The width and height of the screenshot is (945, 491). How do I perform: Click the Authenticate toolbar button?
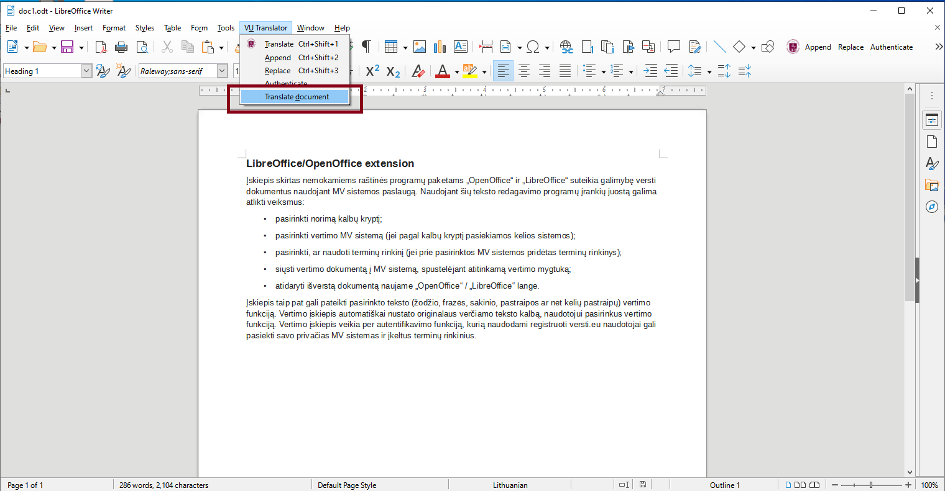pyautogui.click(x=892, y=47)
